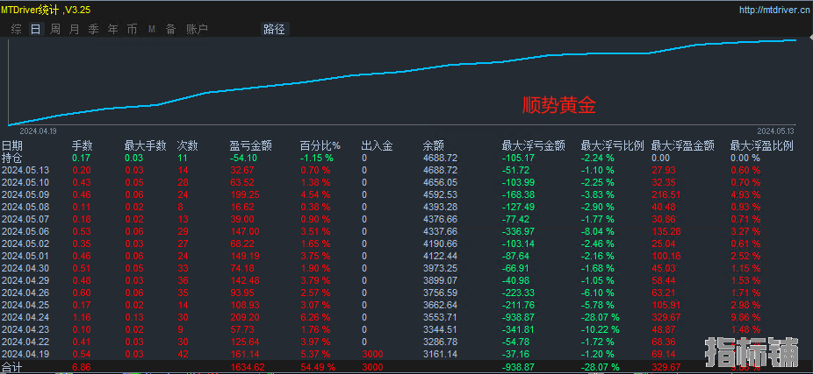Open the 月 monthly statistics tab
813x374 pixels.
pyautogui.click(x=74, y=29)
